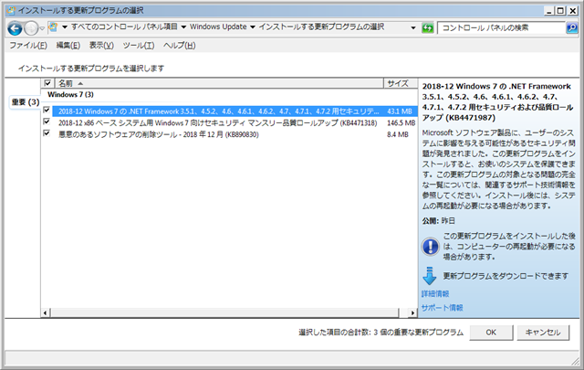This screenshot has height=370, width=584.
Task: Expand dropdown before すべてのコントロール パネル項目
Action: coord(65,27)
